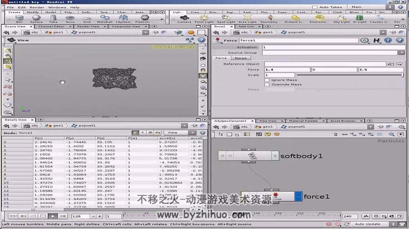This screenshot has width=409, height=229.
Task: Switch to the Render View tab
Action: (88, 27)
